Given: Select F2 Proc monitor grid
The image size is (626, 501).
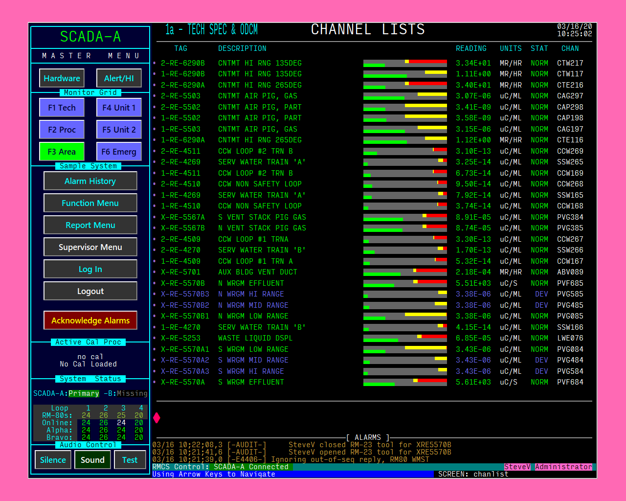Looking at the screenshot, I should coord(62,130).
